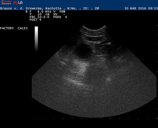Click the 'PERS 4' persistence value
This screenshot has height=128, width=158.
(60, 17)
